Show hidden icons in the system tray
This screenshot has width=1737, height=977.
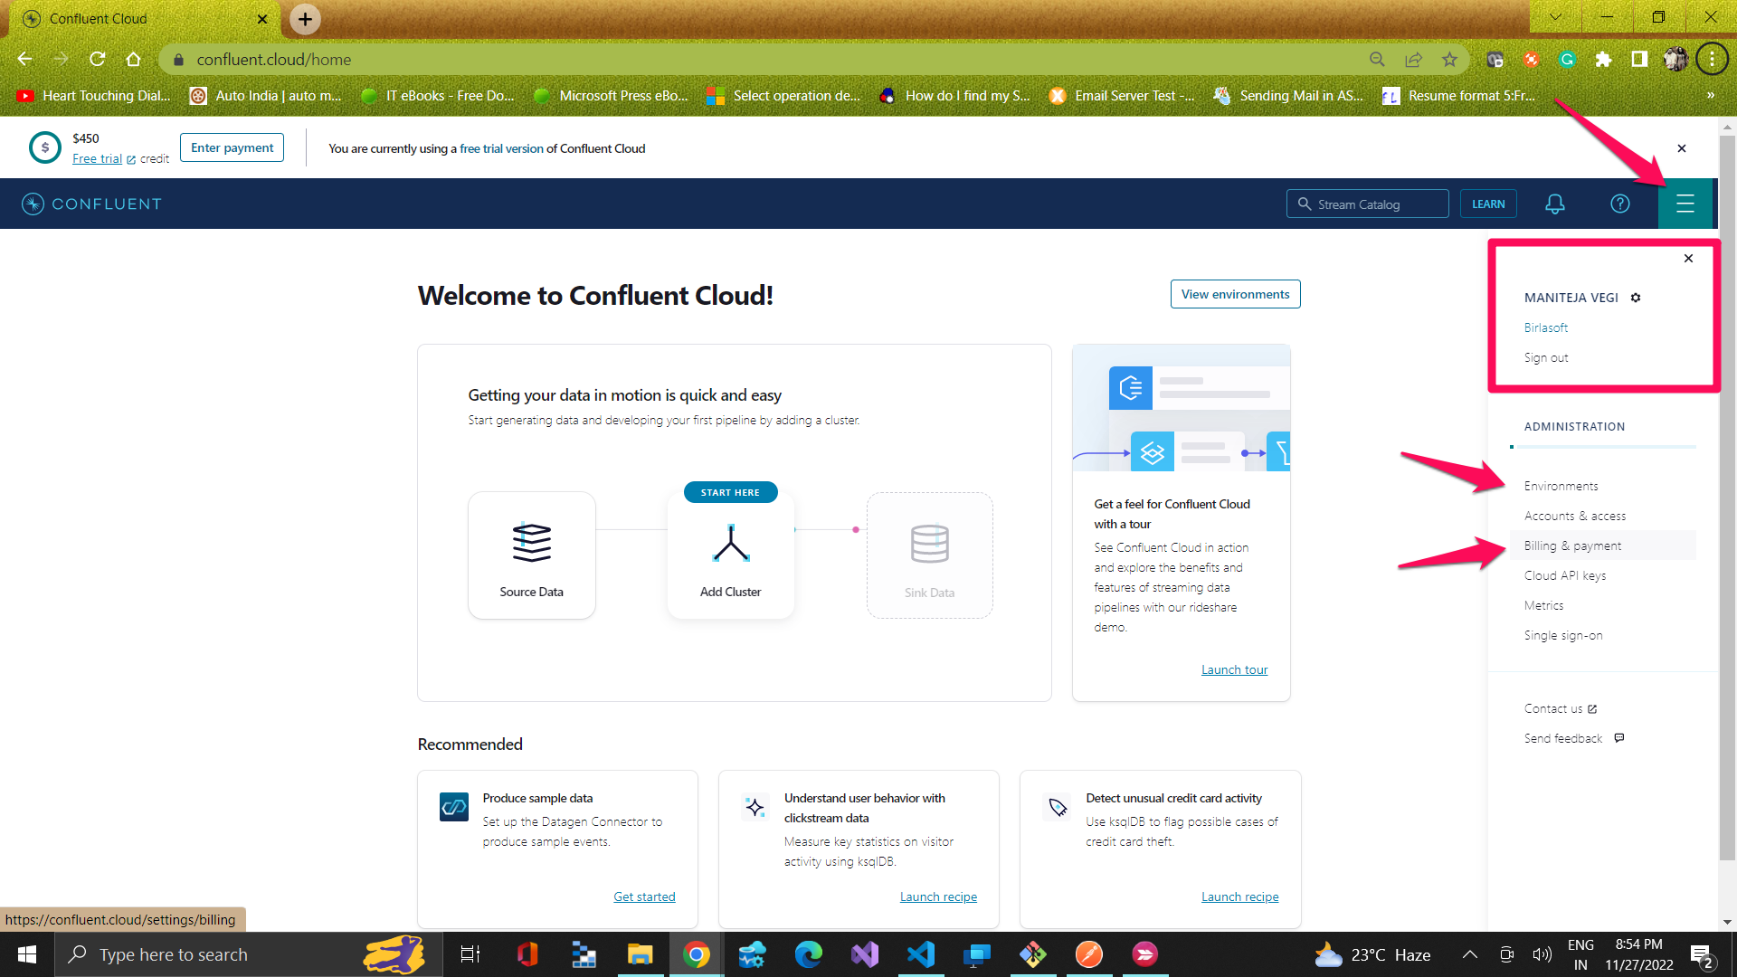[1470, 953]
